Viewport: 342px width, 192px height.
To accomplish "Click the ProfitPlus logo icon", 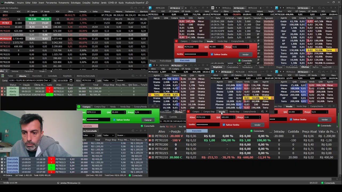I will point(2,2).
